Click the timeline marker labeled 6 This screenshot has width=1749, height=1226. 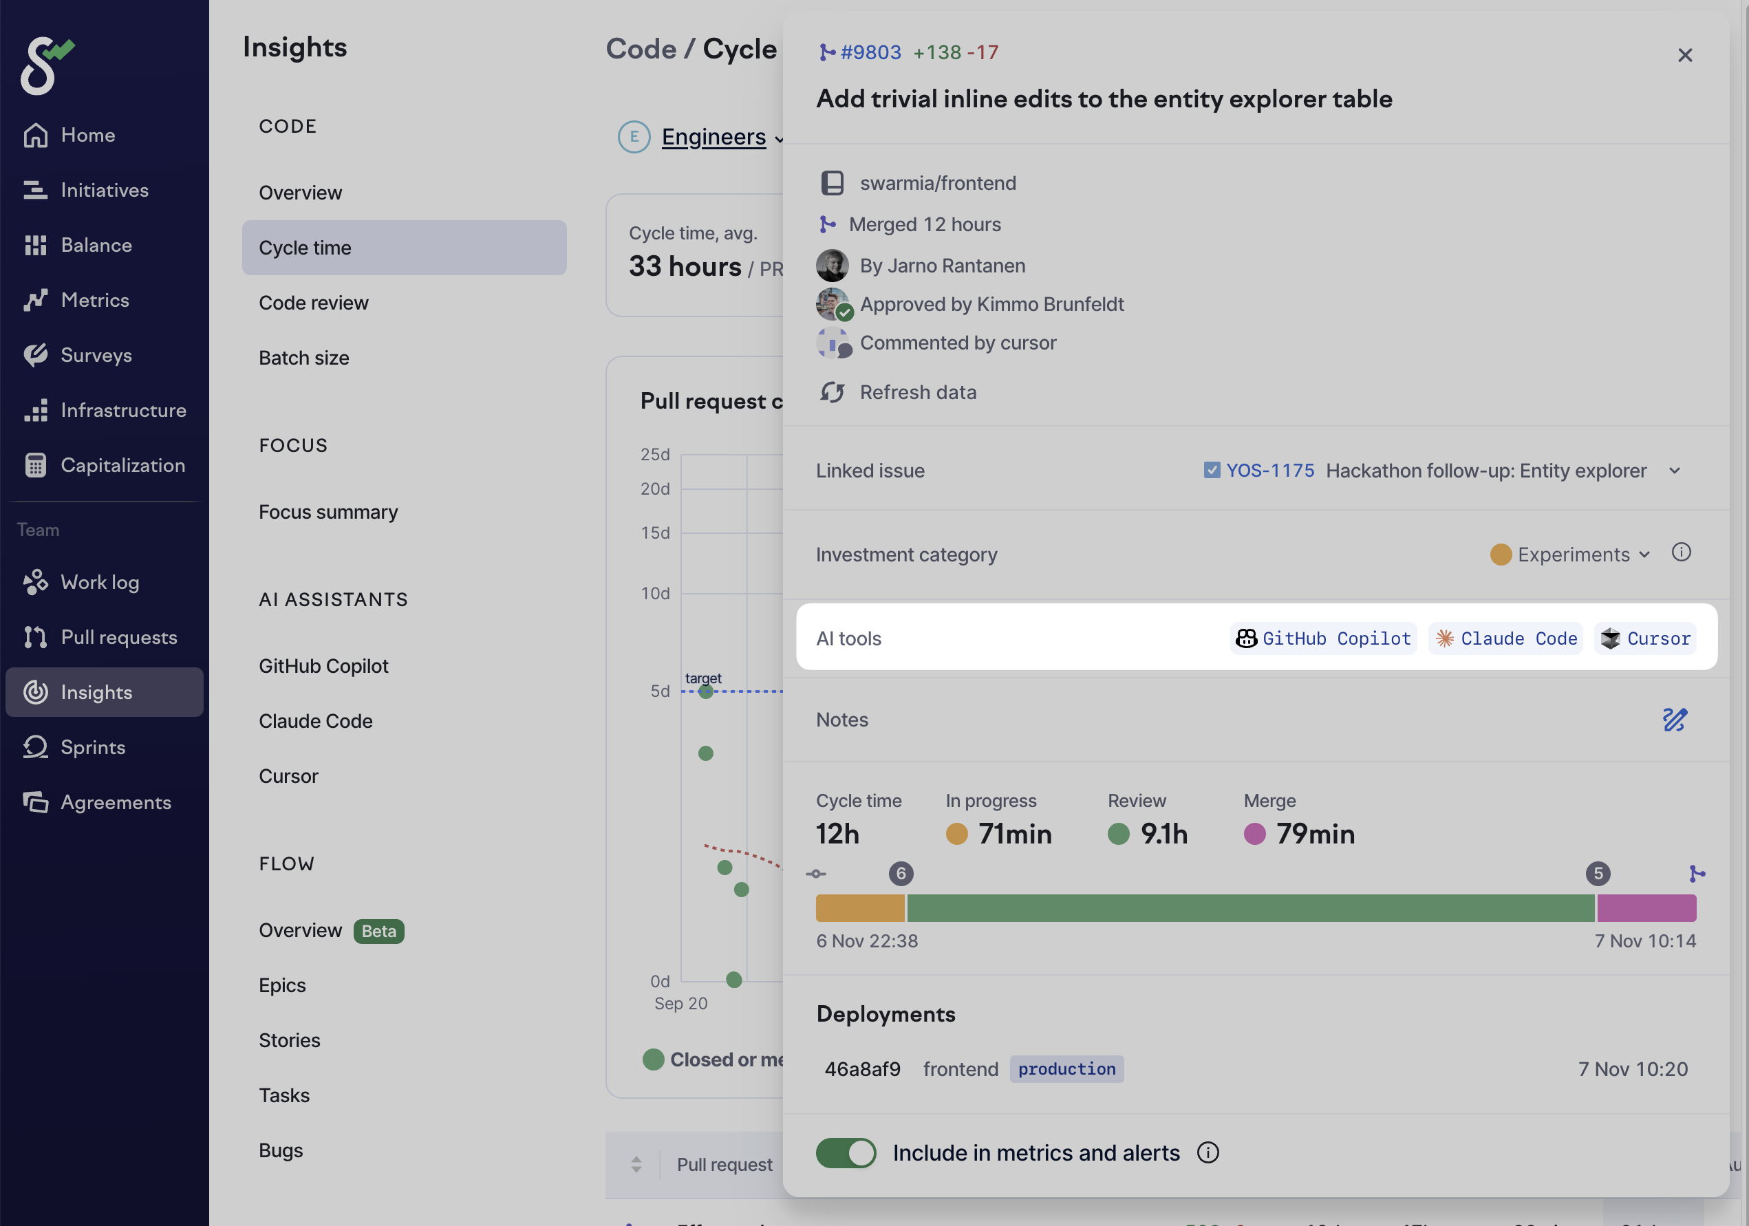[901, 874]
